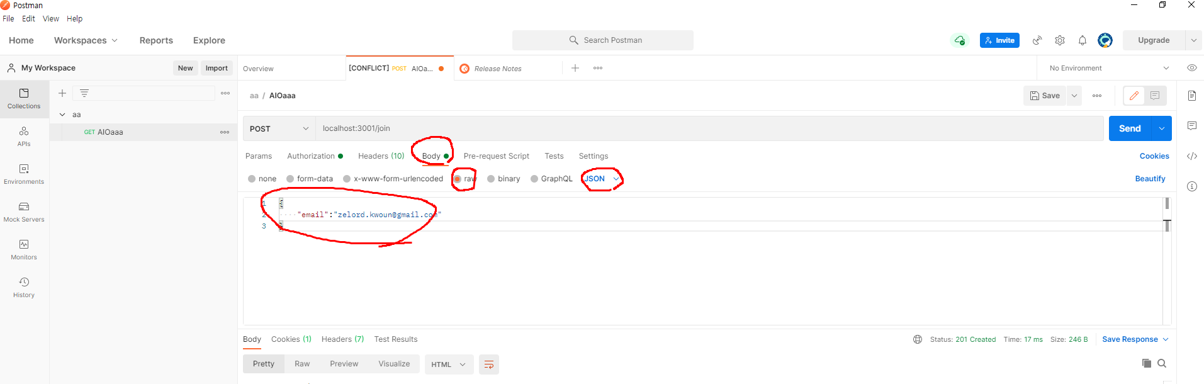1204x384 pixels.
Task: Open the code snippet icon
Action: click(1192, 156)
